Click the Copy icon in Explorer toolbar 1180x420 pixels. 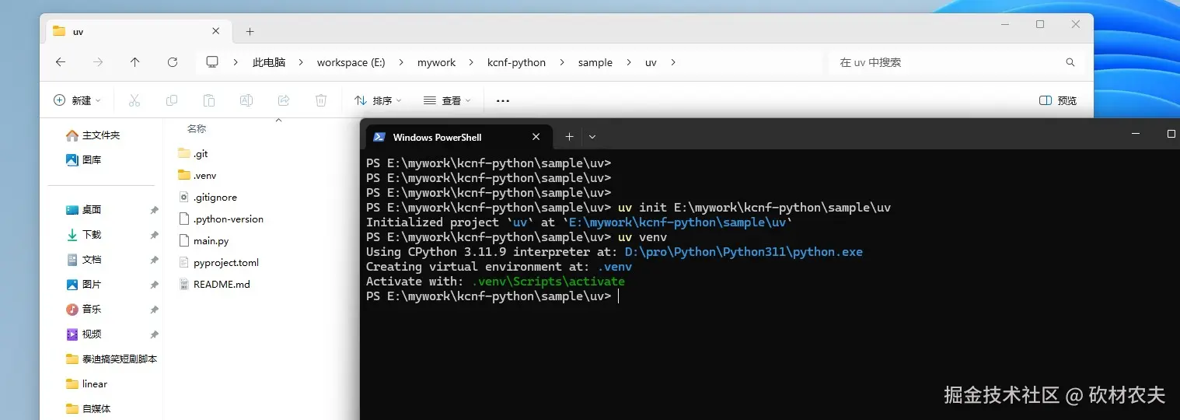[172, 100]
